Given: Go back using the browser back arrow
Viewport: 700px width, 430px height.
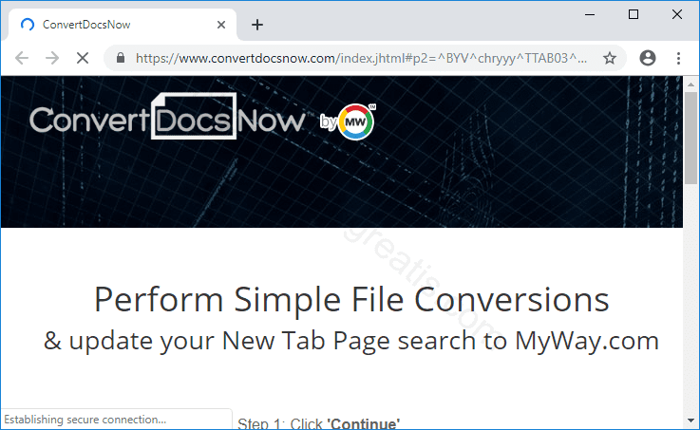Looking at the screenshot, I should click(x=22, y=58).
